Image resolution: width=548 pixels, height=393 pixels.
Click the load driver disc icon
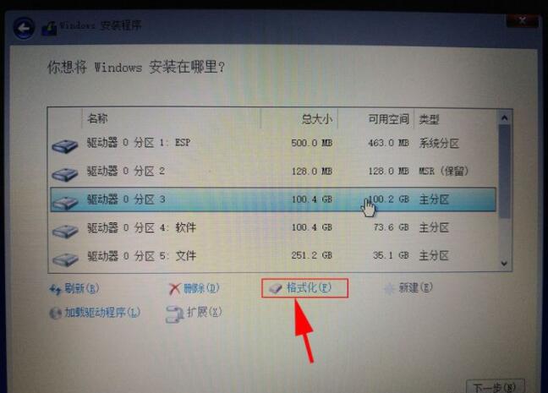point(55,313)
